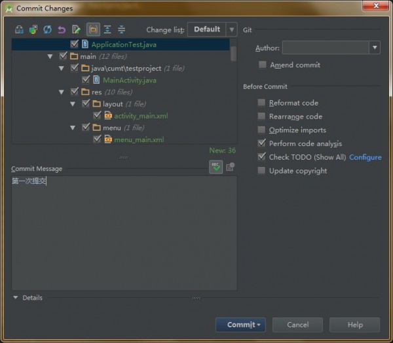Click the Collapse All tree icon
This screenshot has height=343, width=393.
[122, 29]
